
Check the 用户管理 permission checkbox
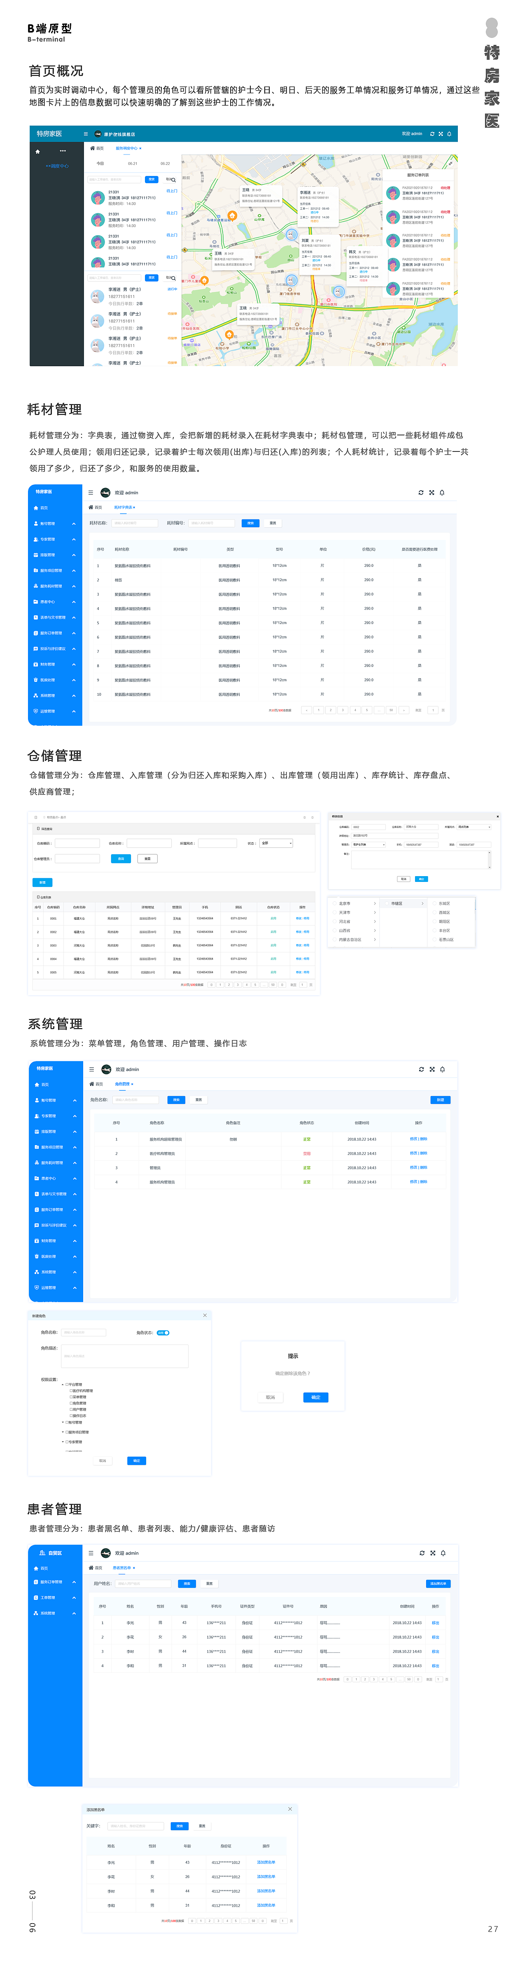click(71, 1410)
